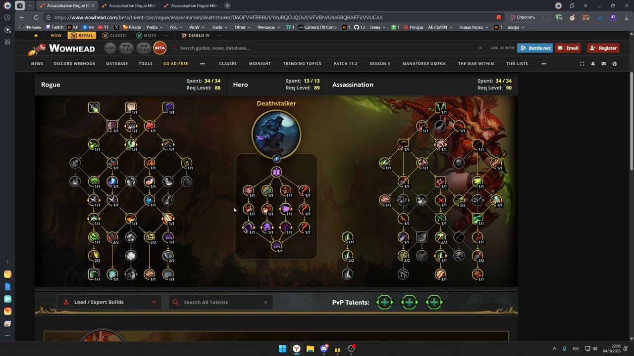The image size is (634, 356).
Task: Open the DATABASE menu
Action: (x=117, y=64)
